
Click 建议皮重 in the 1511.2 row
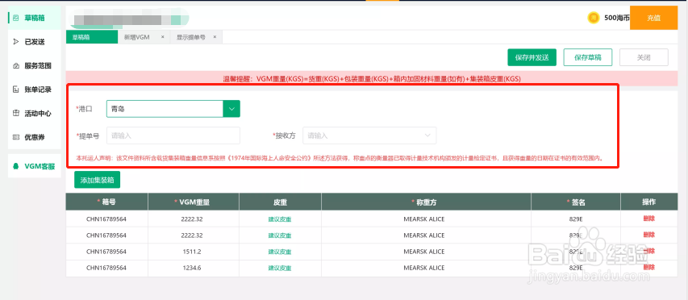click(x=280, y=252)
